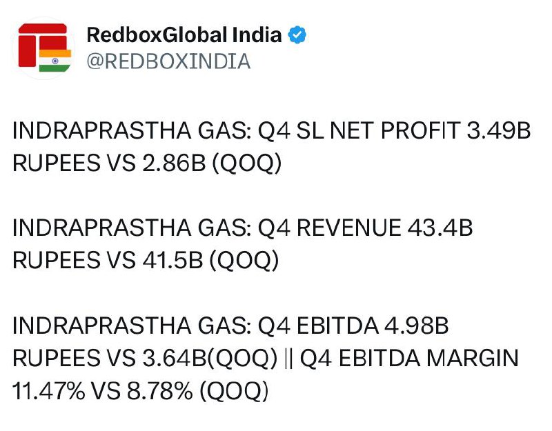
Task: Open the RedboxGlobal India profile avatar
Action: [x=43, y=48]
